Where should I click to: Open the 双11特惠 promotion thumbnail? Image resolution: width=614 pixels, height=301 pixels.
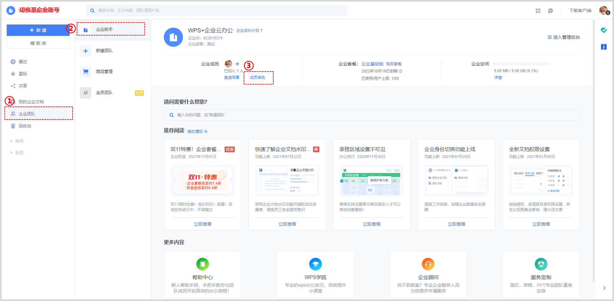(203, 181)
